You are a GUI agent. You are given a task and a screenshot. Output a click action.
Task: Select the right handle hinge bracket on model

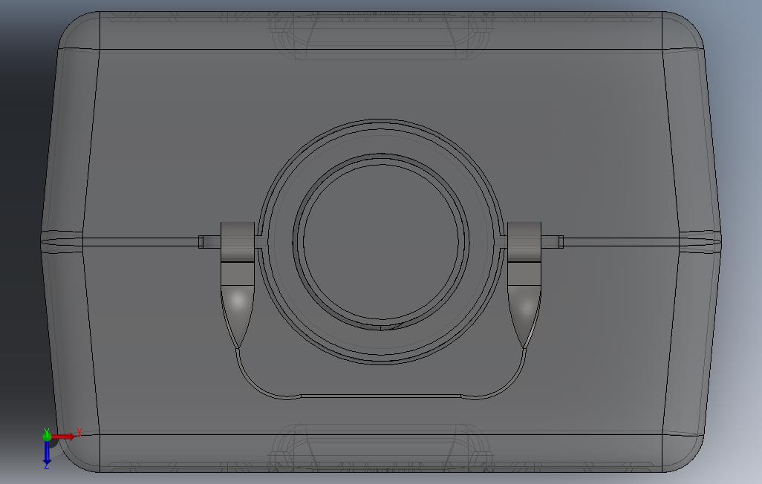pyautogui.click(x=524, y=254)
